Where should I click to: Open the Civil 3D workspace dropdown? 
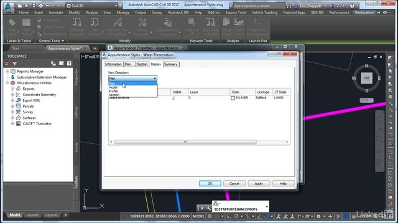92,6
